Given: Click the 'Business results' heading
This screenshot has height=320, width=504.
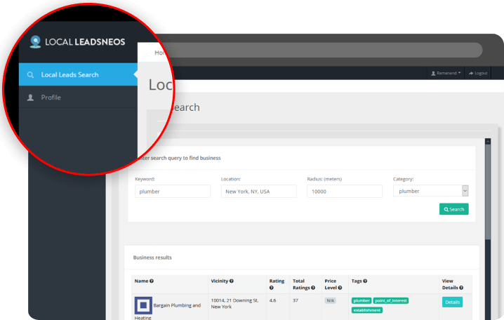Looking at the screenshot, I should pos(152,258).
